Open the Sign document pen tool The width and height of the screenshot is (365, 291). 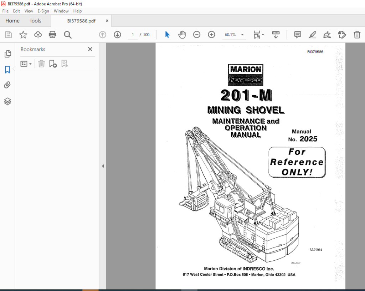(327, 35)
